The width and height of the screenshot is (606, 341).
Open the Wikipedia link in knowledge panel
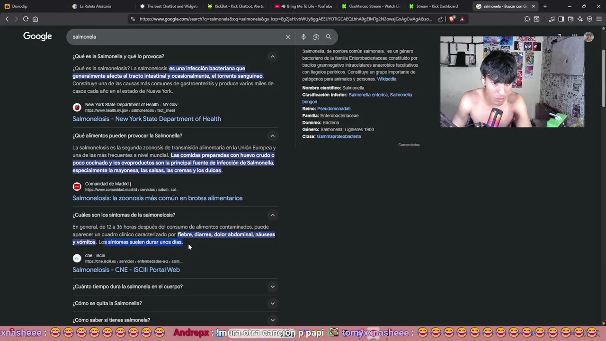point(386,79)
